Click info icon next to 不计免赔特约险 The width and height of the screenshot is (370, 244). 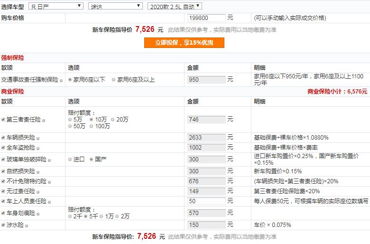click(49, 182)
